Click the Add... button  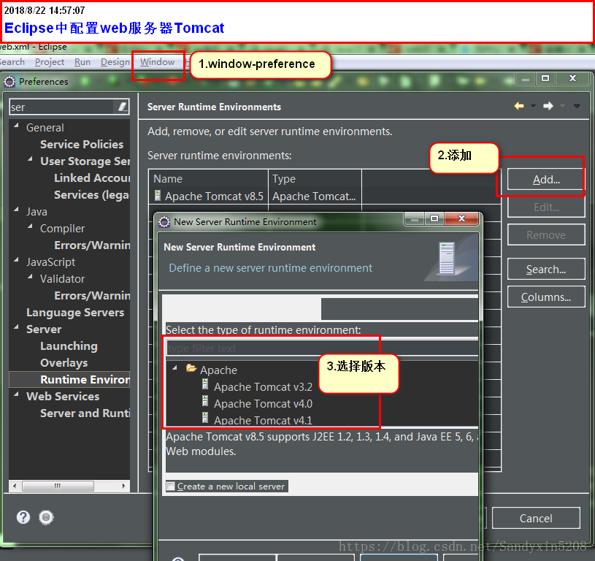546,180
